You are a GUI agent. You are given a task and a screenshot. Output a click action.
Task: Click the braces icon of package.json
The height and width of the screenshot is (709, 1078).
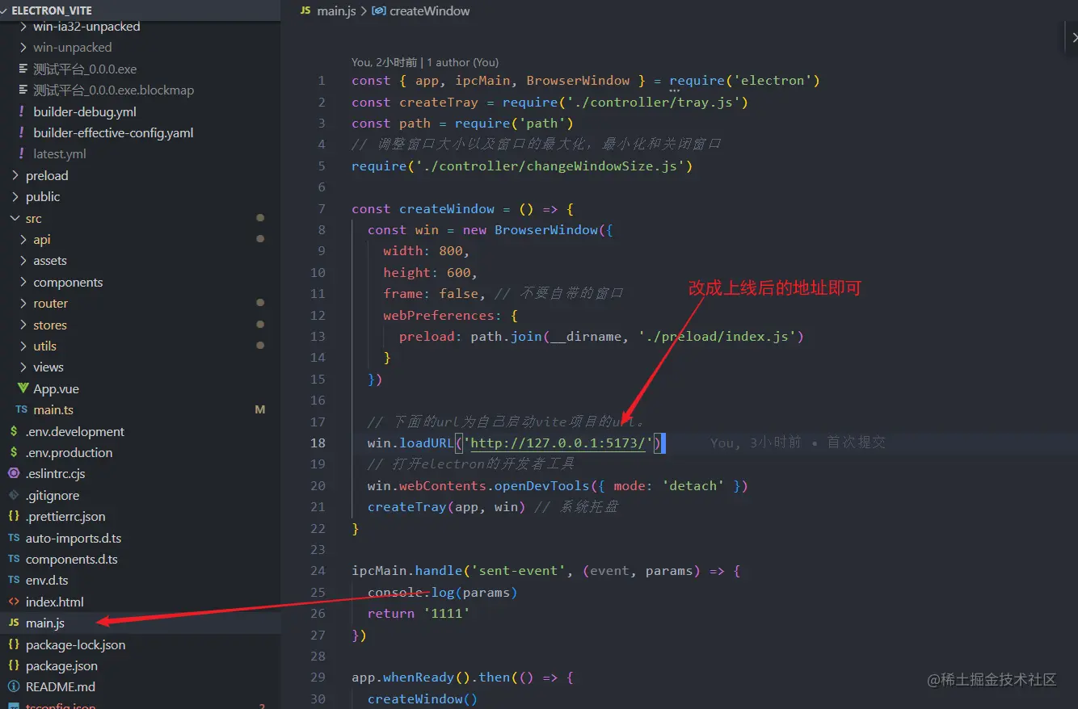[x=14, y=666]
